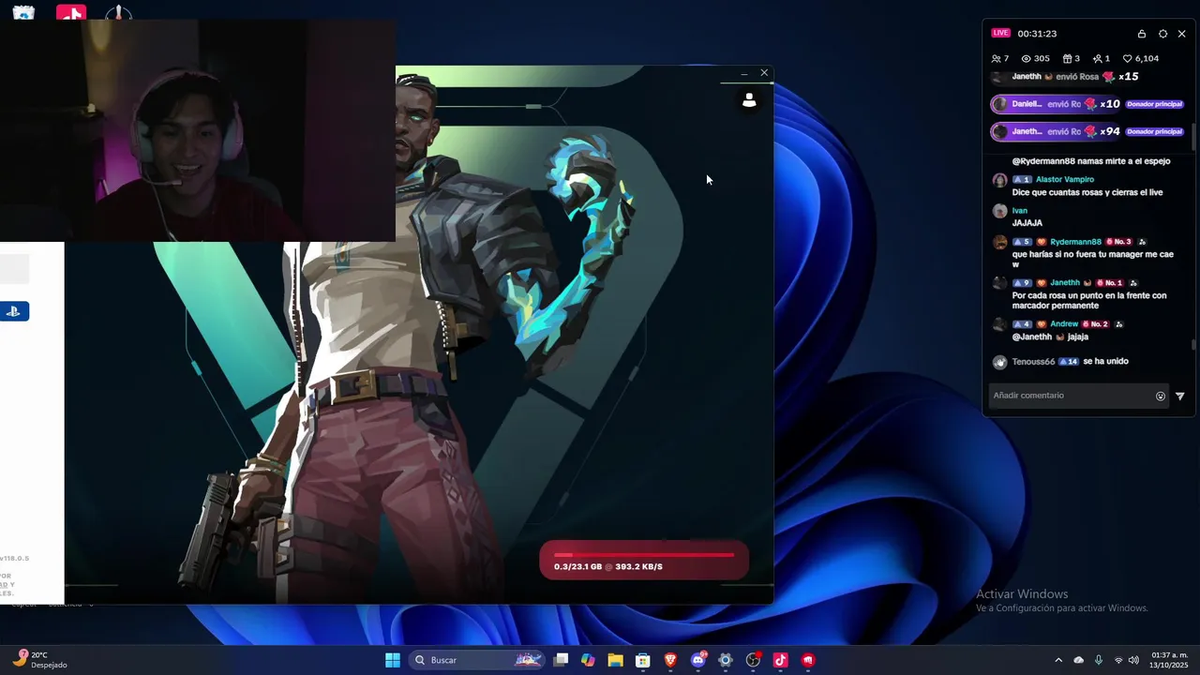1200x675 pixels.
Task: Click the new followers counter showing 1
Action: [x=1102, y=58]
